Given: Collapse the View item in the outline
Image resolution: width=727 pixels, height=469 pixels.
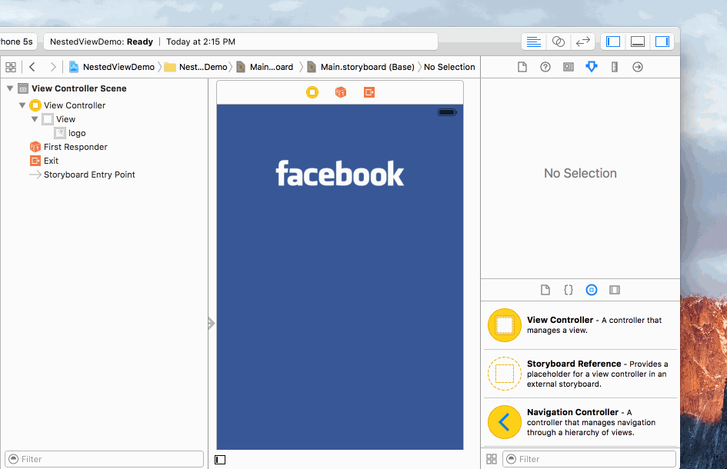Looking at the screenshot, I should click(x=35, y=119).
